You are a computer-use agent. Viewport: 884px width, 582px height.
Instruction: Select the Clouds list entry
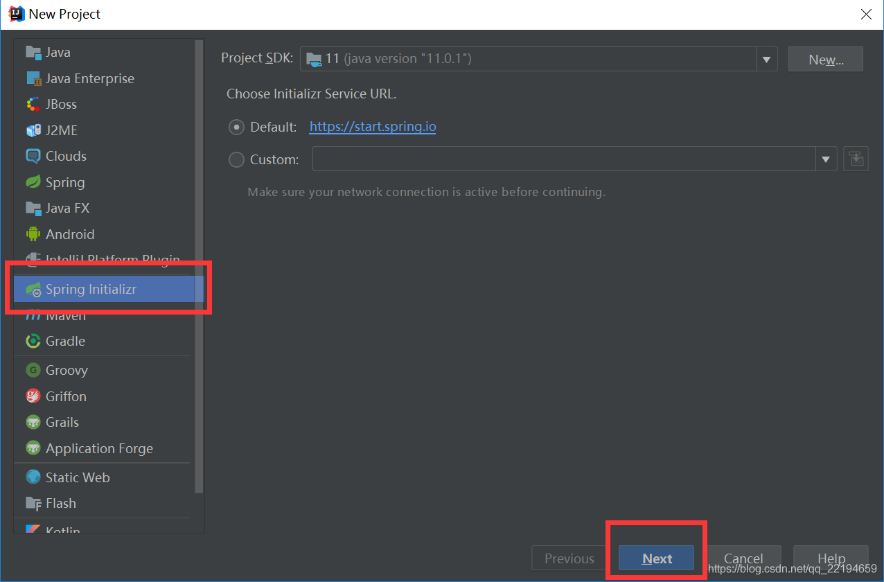click(104, 156)
